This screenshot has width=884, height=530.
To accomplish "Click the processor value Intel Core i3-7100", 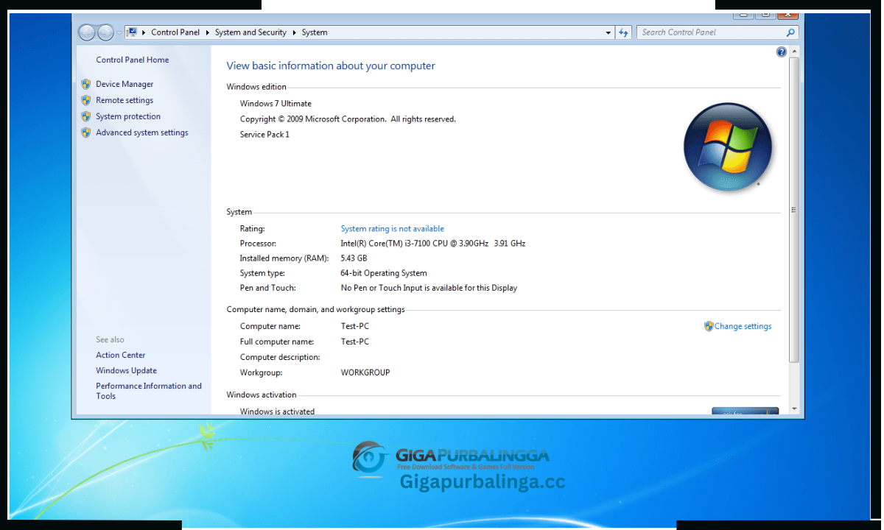I will [432, 243].
